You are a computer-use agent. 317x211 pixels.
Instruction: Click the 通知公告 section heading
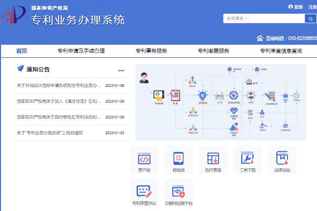(38, 69)
